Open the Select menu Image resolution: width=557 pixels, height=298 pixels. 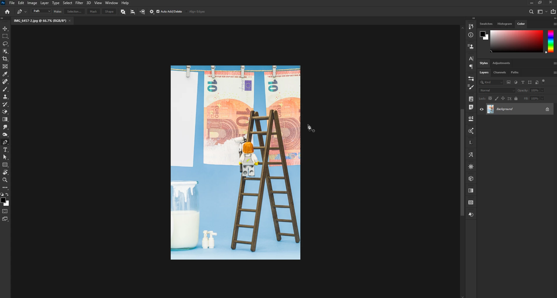(x=67, y=3)
